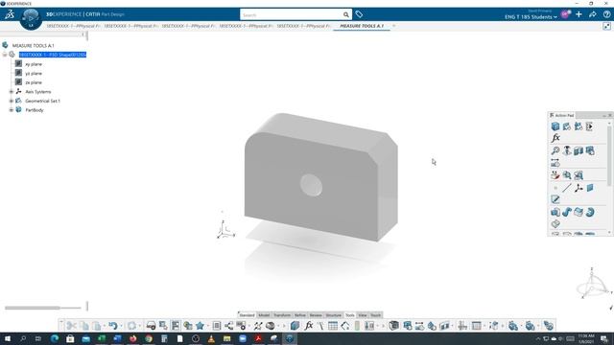Click the fx icon in Action Pad
The width and height of the screenshot is (614, 345).
pyautogui.click(x=555, y=138)
